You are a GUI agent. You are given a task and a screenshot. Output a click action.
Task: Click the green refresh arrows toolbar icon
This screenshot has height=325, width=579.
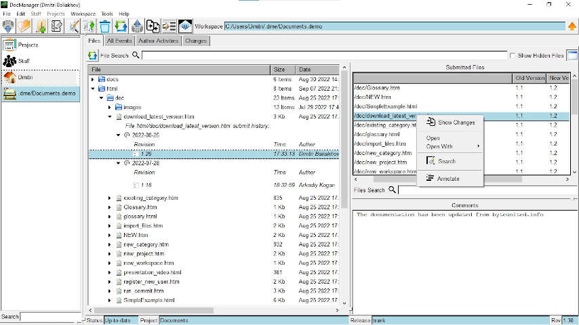121,26
